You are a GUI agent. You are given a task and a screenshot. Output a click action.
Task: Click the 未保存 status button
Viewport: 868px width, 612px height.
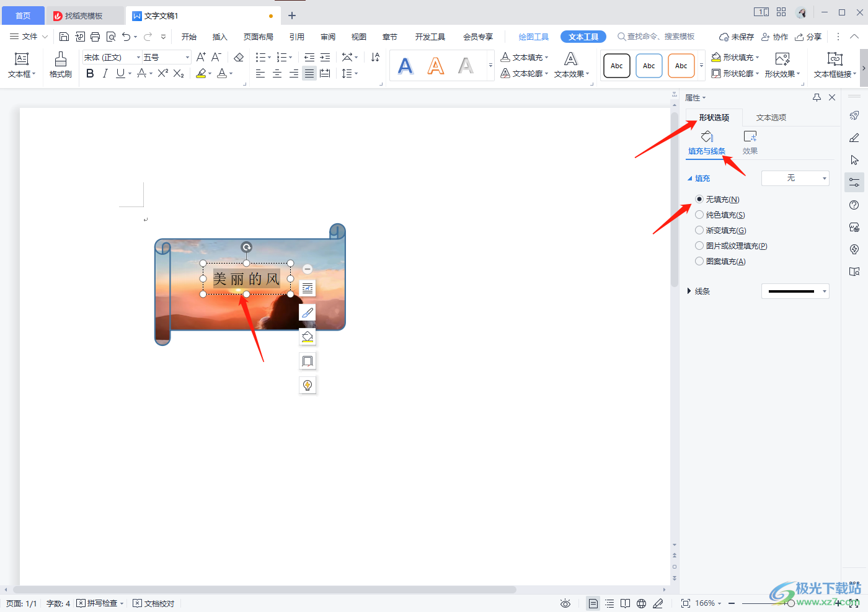pos(737,37)
